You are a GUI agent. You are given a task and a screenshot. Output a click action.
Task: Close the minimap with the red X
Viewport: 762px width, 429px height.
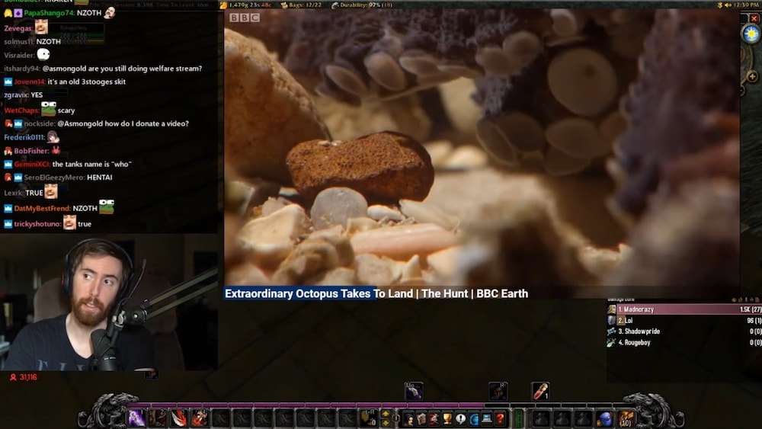pos(754,18)
